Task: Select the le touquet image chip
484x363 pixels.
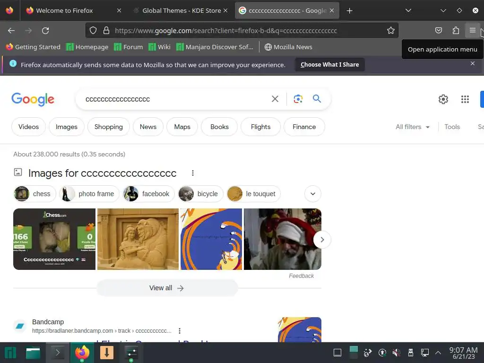Action: pos(253,194)
